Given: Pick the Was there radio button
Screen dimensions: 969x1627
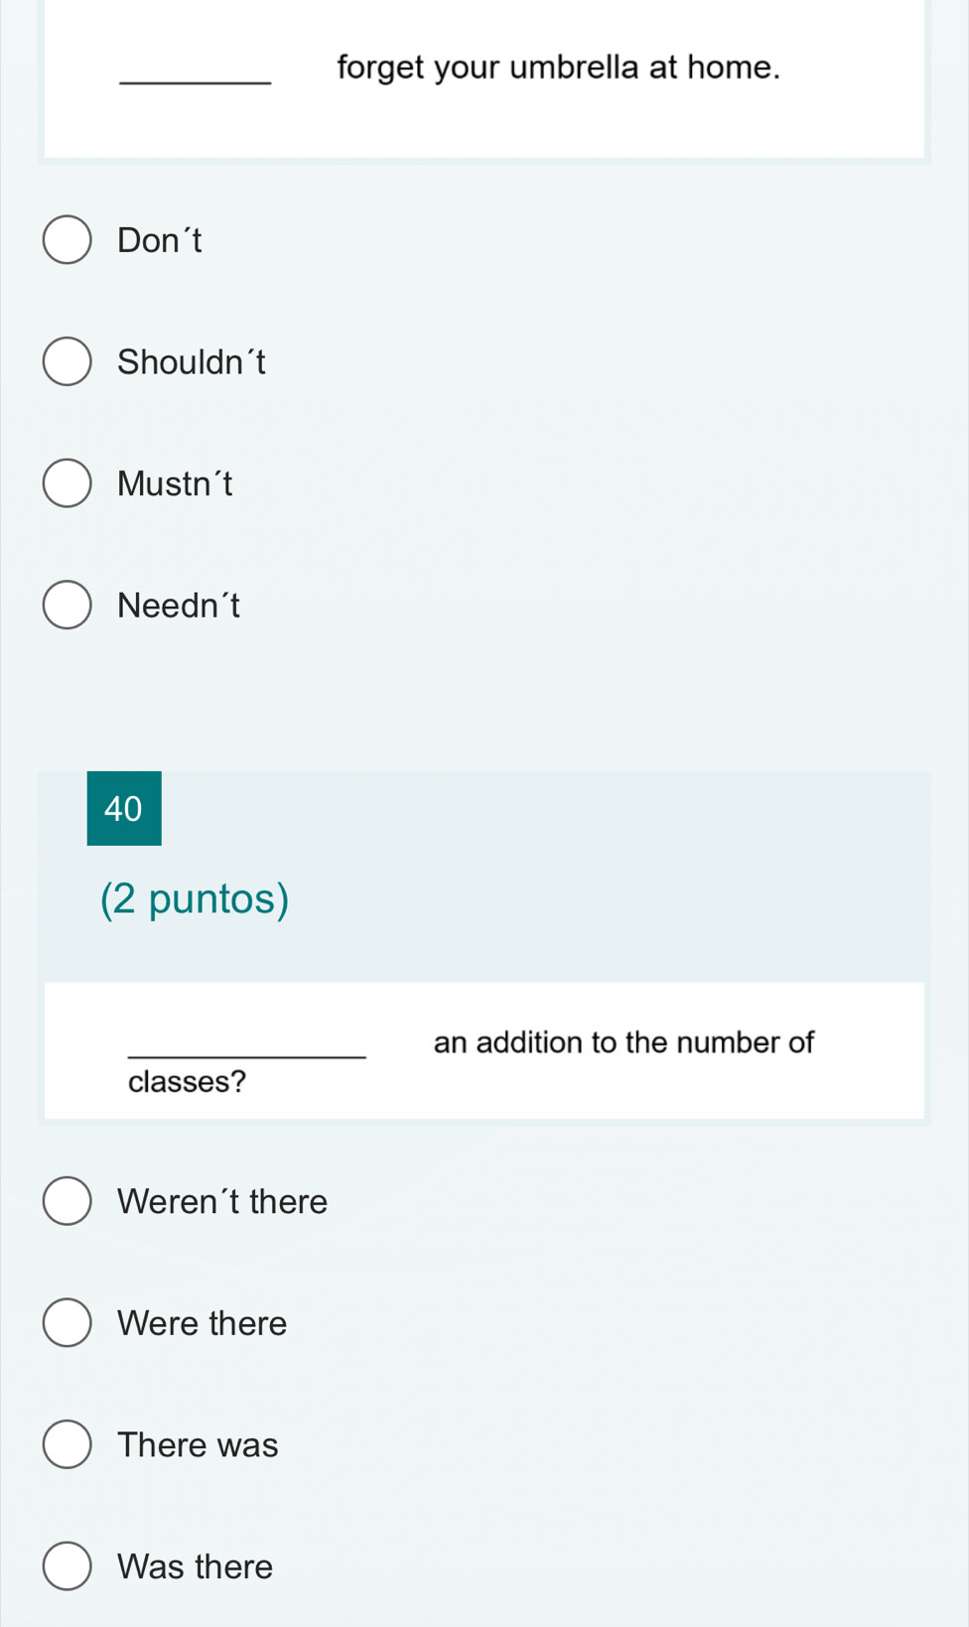Looking at the screenshot, I should [x=67, y=1566].
